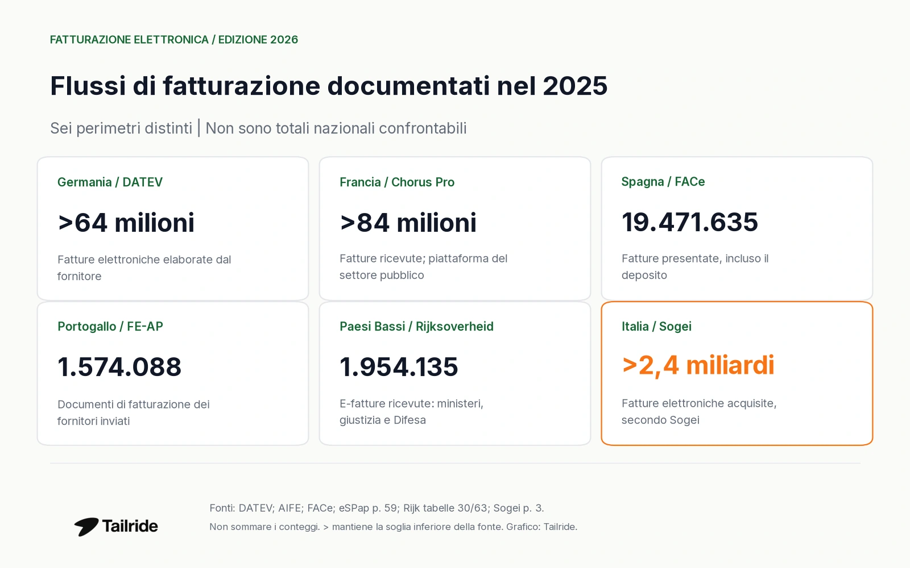This screenshot has height=568, width=910.
Task: Select the 'Spagna / FACe' card label
Action: pyautogui.click(x=663, y=182)
